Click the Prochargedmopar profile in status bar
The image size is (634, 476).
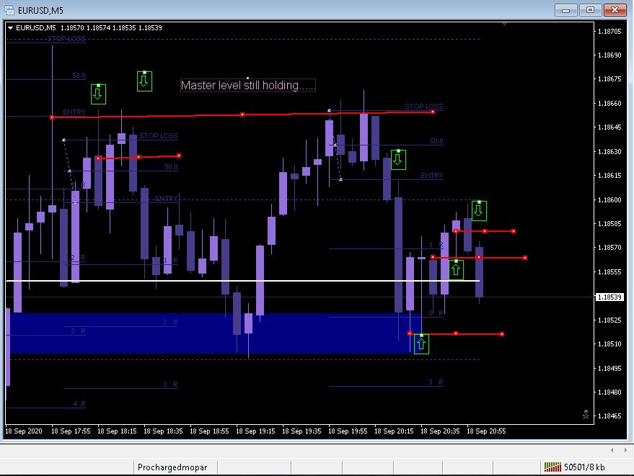pyautogui.click(x=172, y=467)
